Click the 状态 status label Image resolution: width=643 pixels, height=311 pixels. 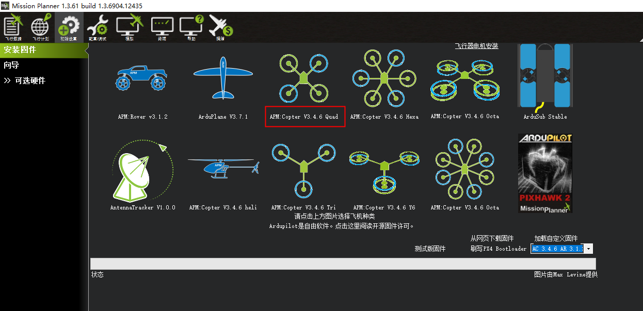(x=97, y=274)
